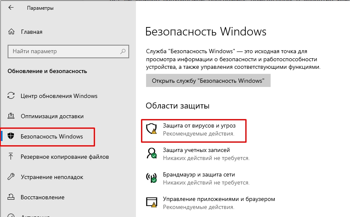Click the Troubleshoot wrench icon
The width and height of the screenshot is (350, 217).
pos(11,177)
